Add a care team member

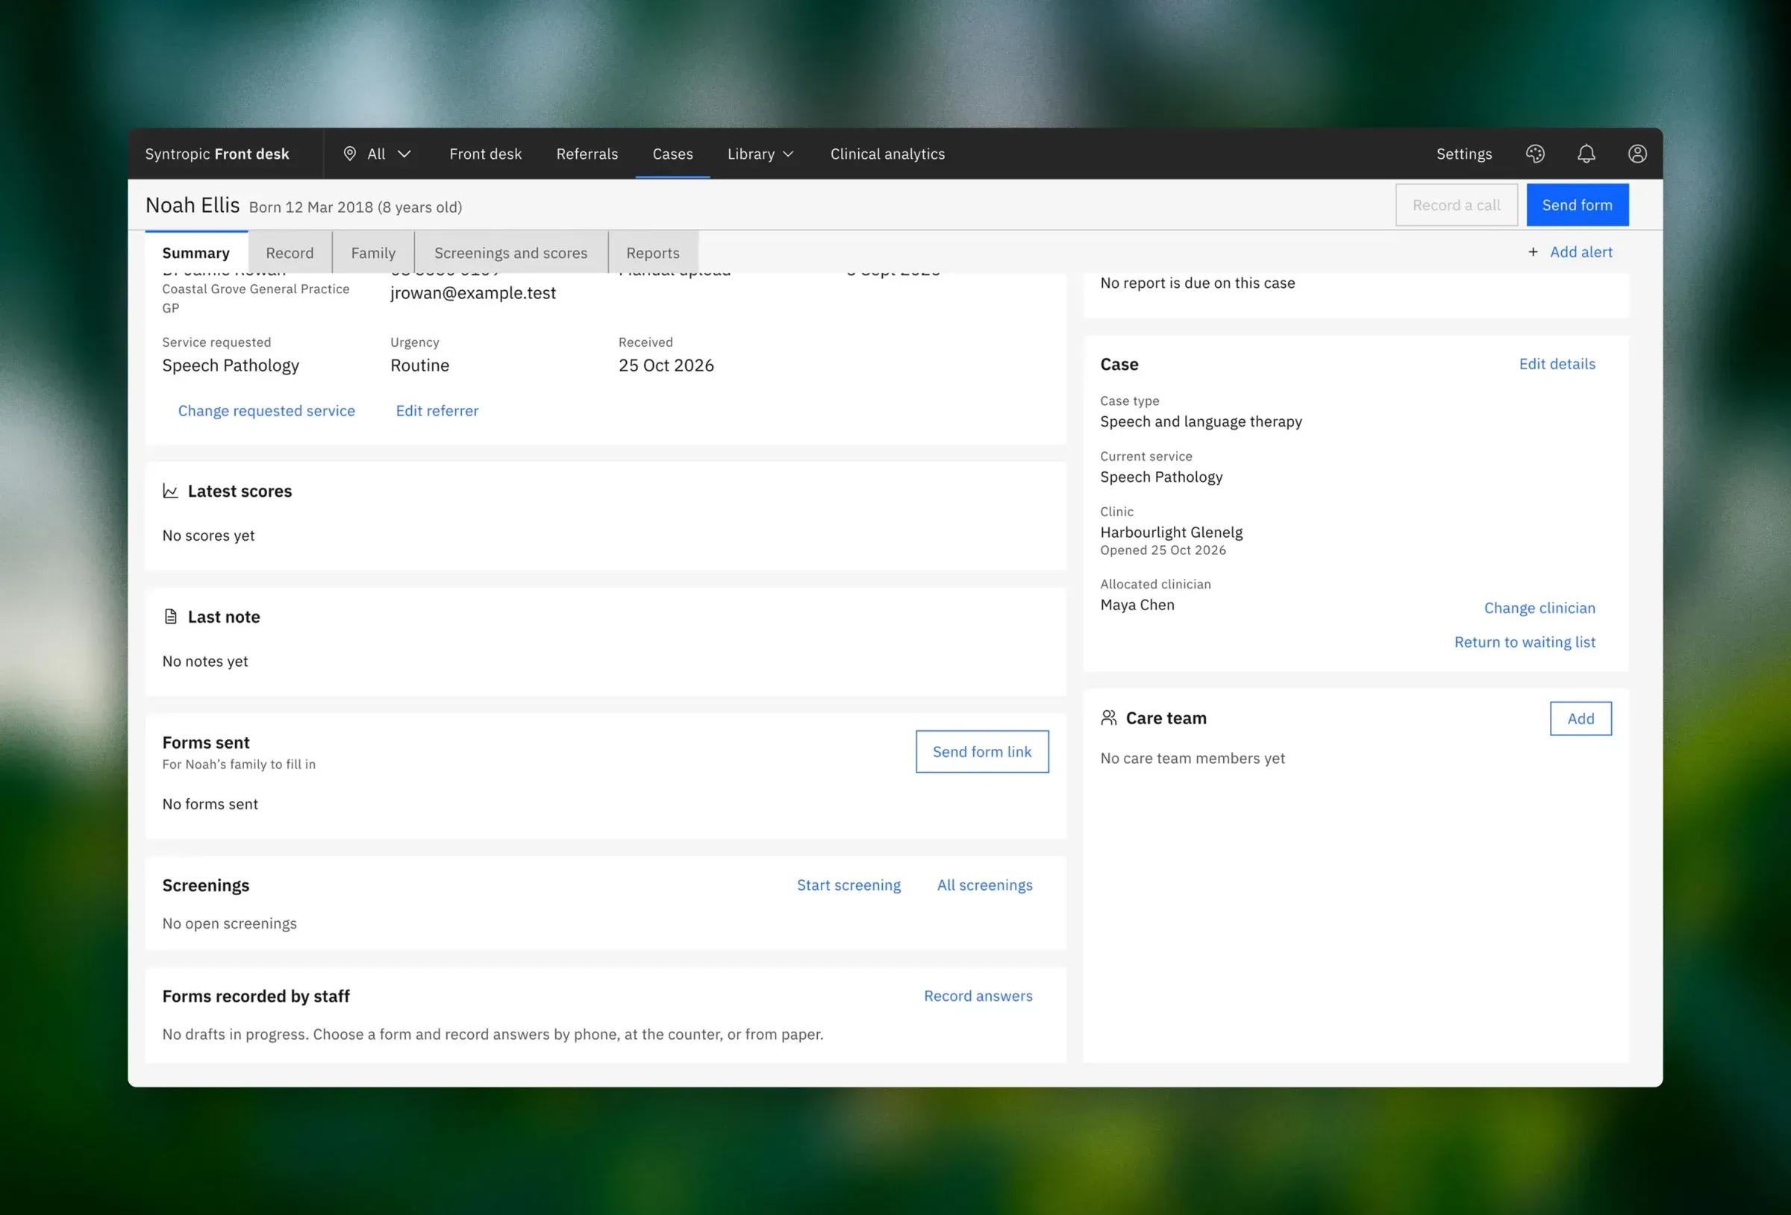click(1581, 719)
